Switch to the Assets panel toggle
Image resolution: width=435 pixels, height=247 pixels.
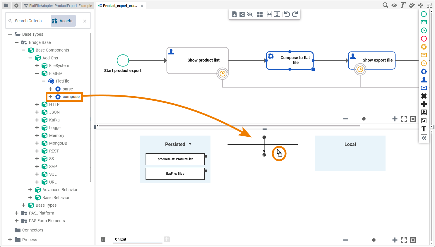tap(63, 21)
